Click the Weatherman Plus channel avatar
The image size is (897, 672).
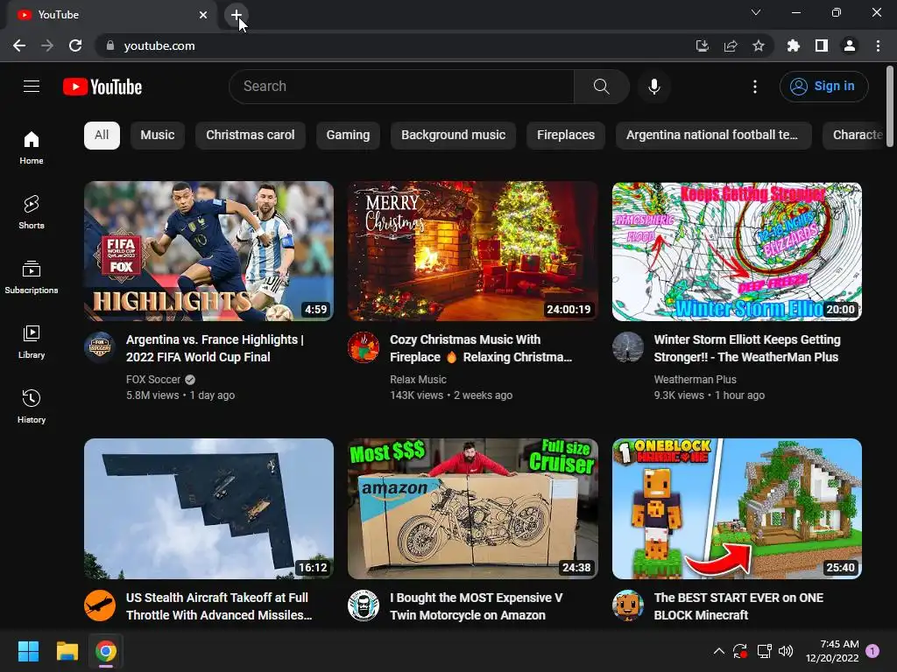(x=627, y=346)
